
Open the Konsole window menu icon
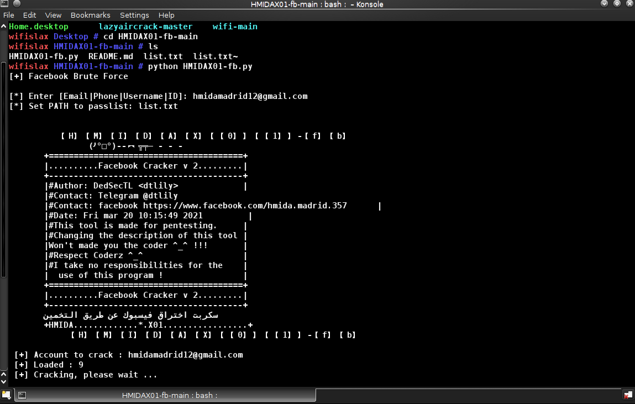click(5, 4)
